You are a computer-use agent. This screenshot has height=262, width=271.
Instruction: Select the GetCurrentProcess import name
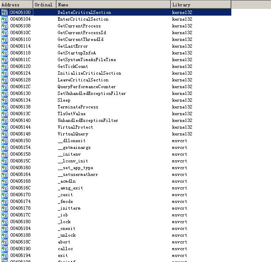click(x=79, y=26)
